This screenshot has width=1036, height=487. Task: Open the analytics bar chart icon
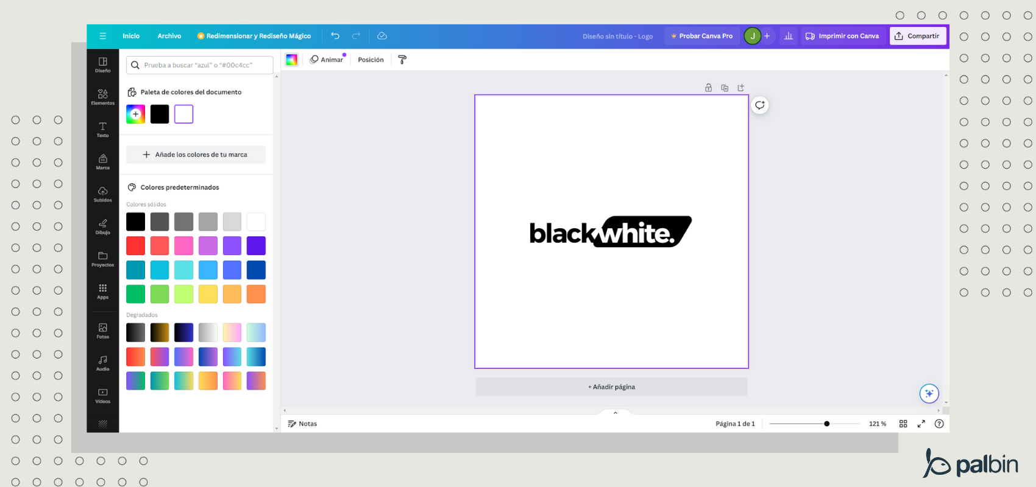pyautogui.click(x=789, y=36)
